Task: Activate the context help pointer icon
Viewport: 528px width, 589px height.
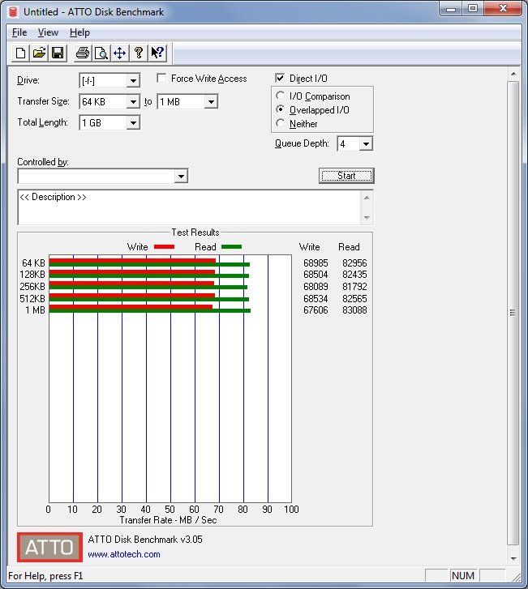Action: [x=157, y=53]
